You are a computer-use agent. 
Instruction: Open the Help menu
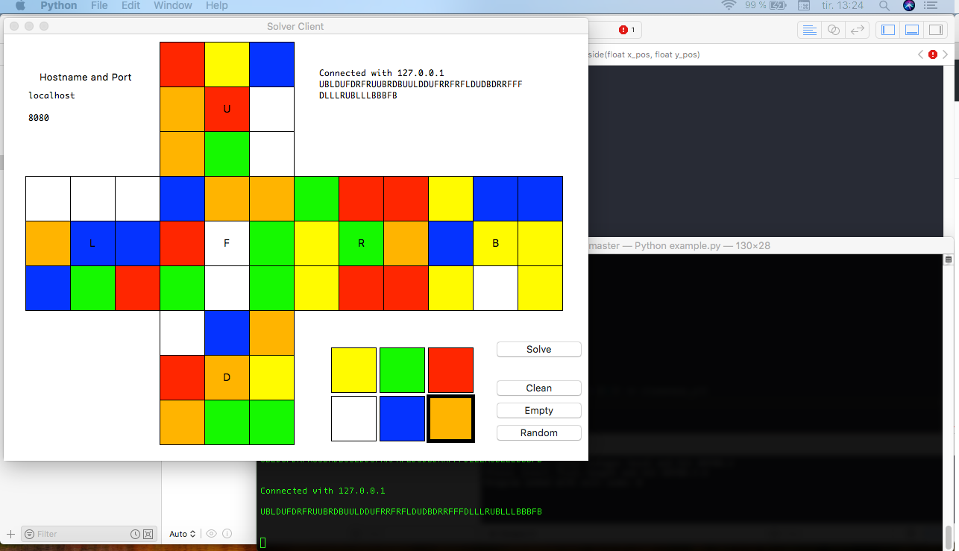click(216, 5)
